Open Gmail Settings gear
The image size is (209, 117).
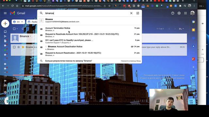tap(179, 13)
